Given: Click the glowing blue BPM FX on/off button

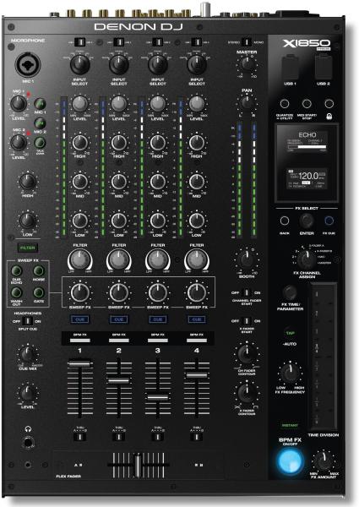Looking at the screenshot, I should pyautogui.click(x=290, y=461).
